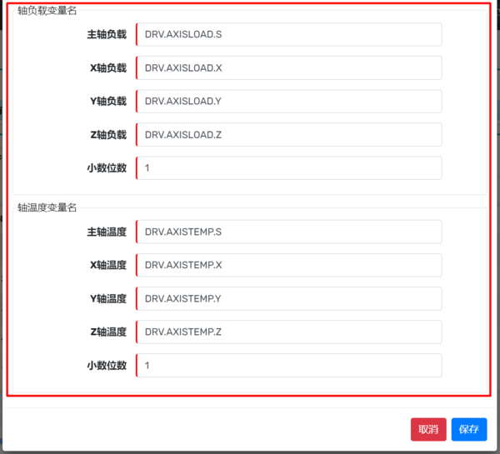Image resolution: width=500 pixels, height=454 pixels.
Task: Edit 小数位数 input in the 轴温度变量名 section
Action: 288,365
